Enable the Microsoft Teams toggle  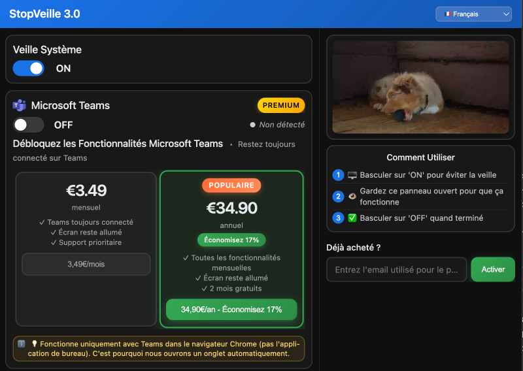(x=29, y=125)
